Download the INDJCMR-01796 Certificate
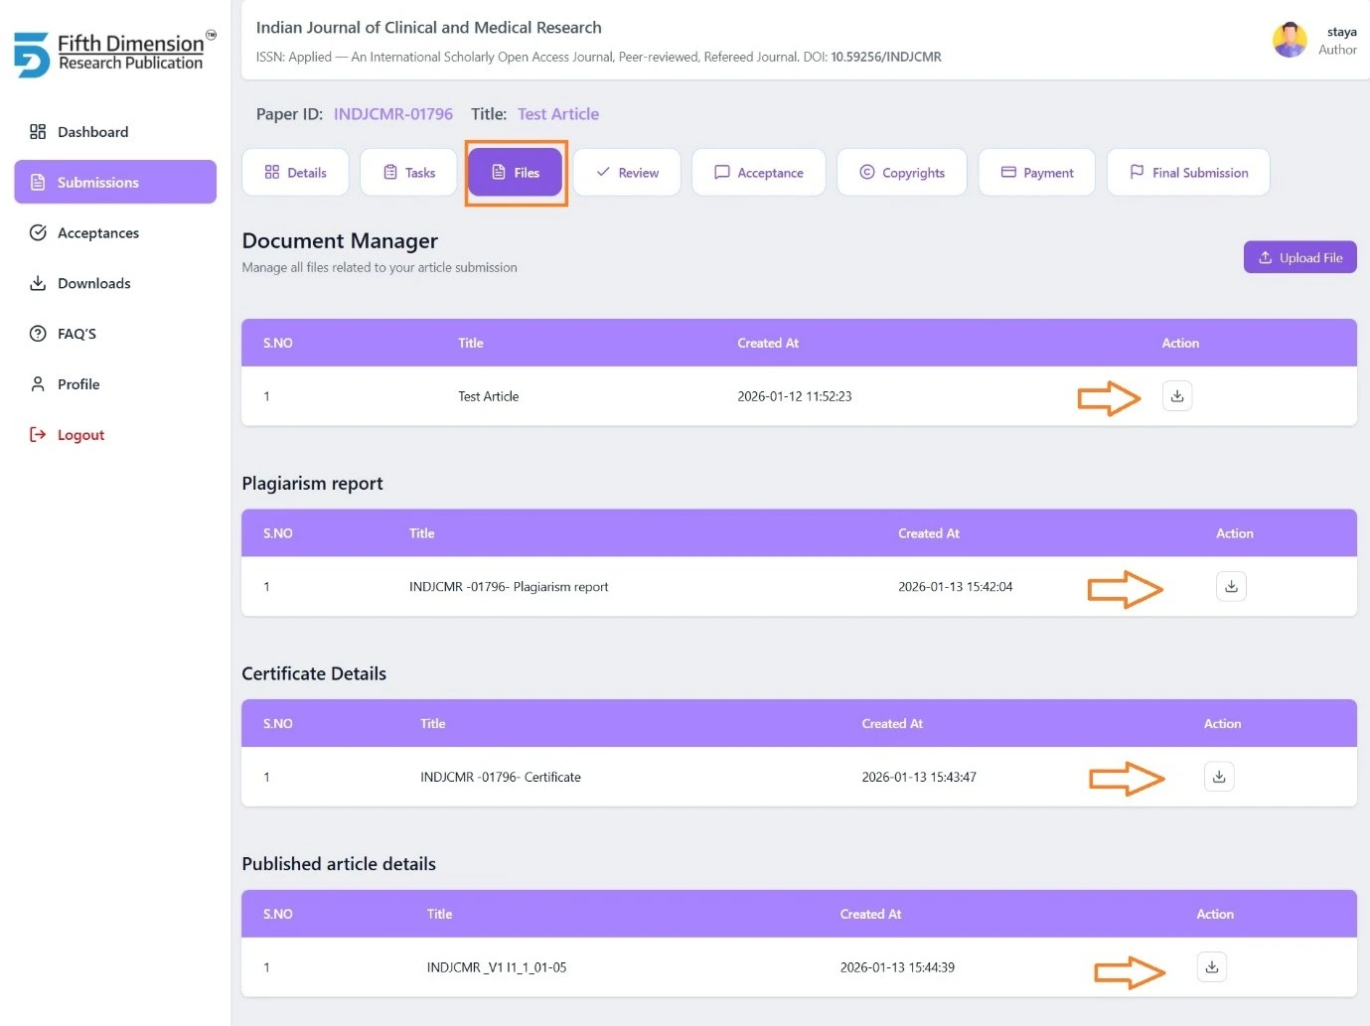Viewport: 1370px width, 1026px height. (x=1219, y=777)
